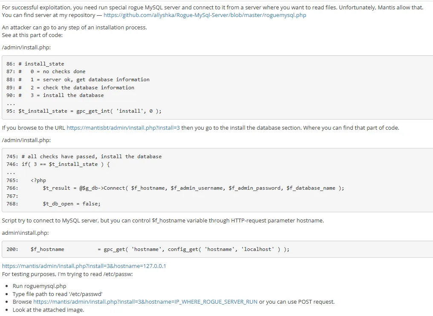
Task: Click second '/admin/install.php:' heading above line 745
Action: click(26, 140)
